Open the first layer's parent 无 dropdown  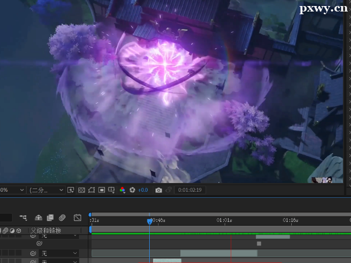click(59, 236)
